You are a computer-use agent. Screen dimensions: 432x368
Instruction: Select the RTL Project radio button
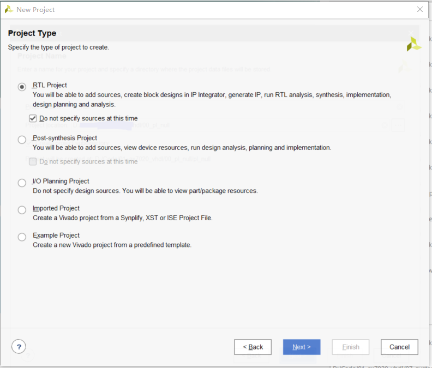pyautogui.click(x=22, y=86)
